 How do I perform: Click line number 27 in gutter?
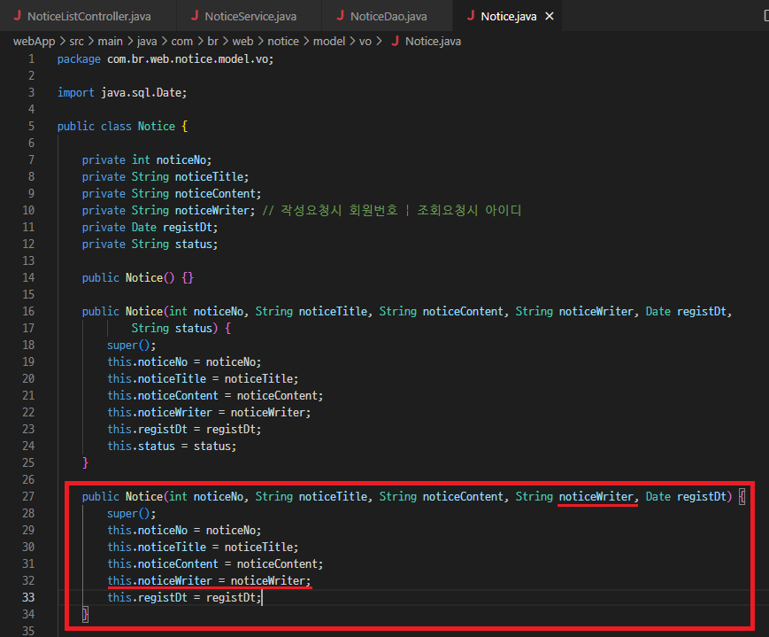[28, 496]
